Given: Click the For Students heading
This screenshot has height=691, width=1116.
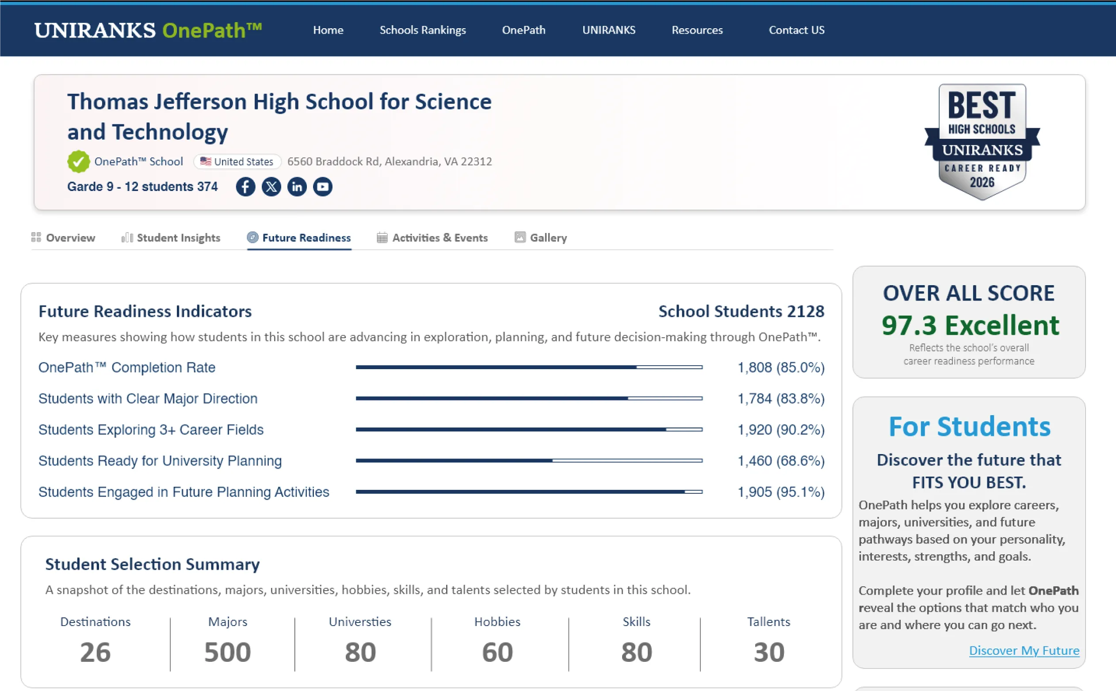Looking at the screenshot, I should pyautogui.click(x=969, y=427).
